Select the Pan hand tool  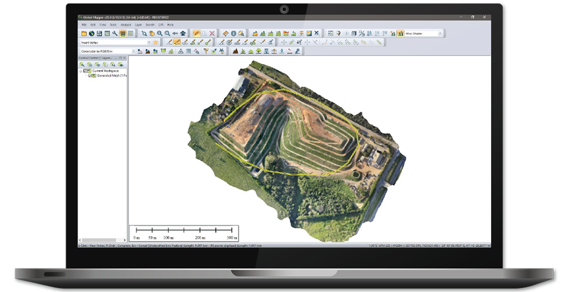152,34
